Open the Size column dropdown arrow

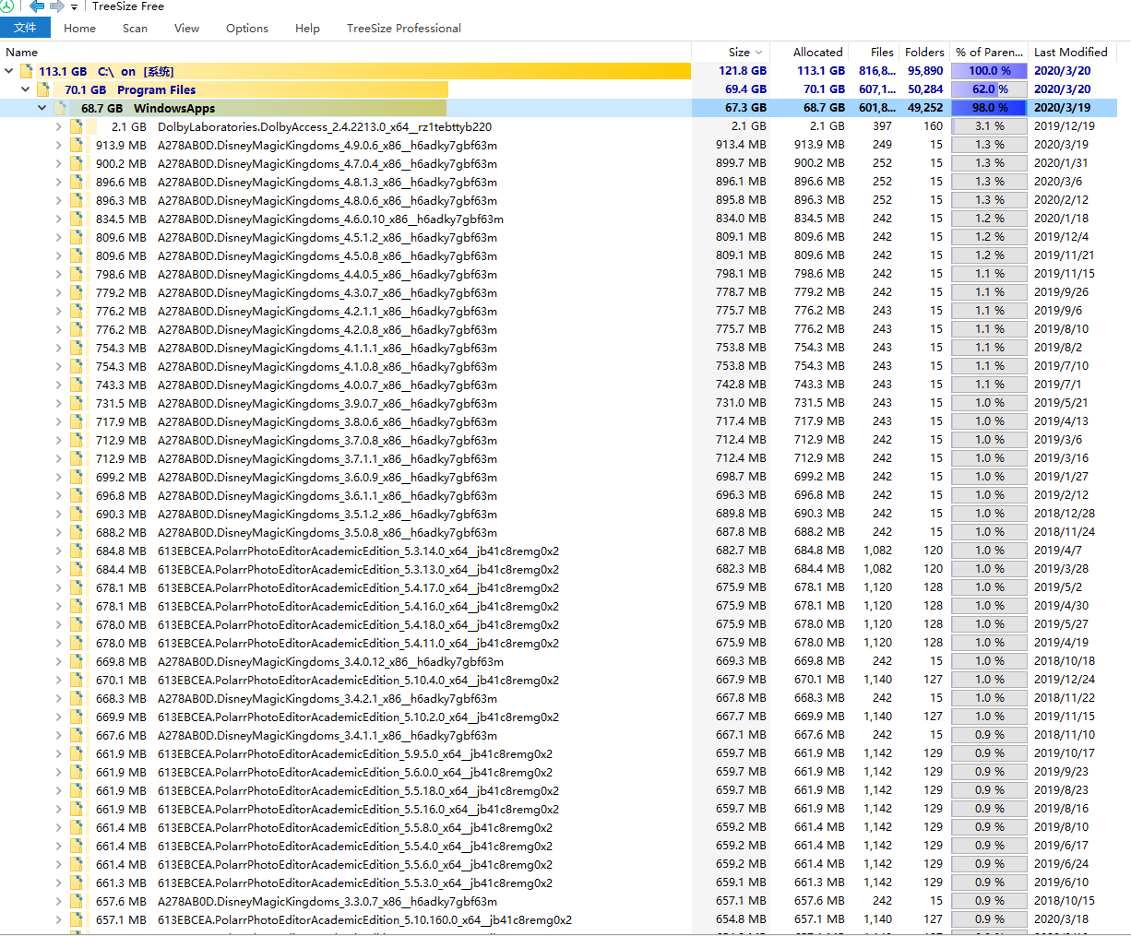pos(759,52)
